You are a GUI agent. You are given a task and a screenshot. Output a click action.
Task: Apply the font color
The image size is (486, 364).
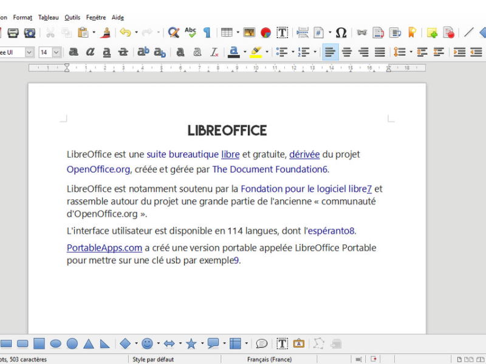pyautogui.click(x=234, y=52)
